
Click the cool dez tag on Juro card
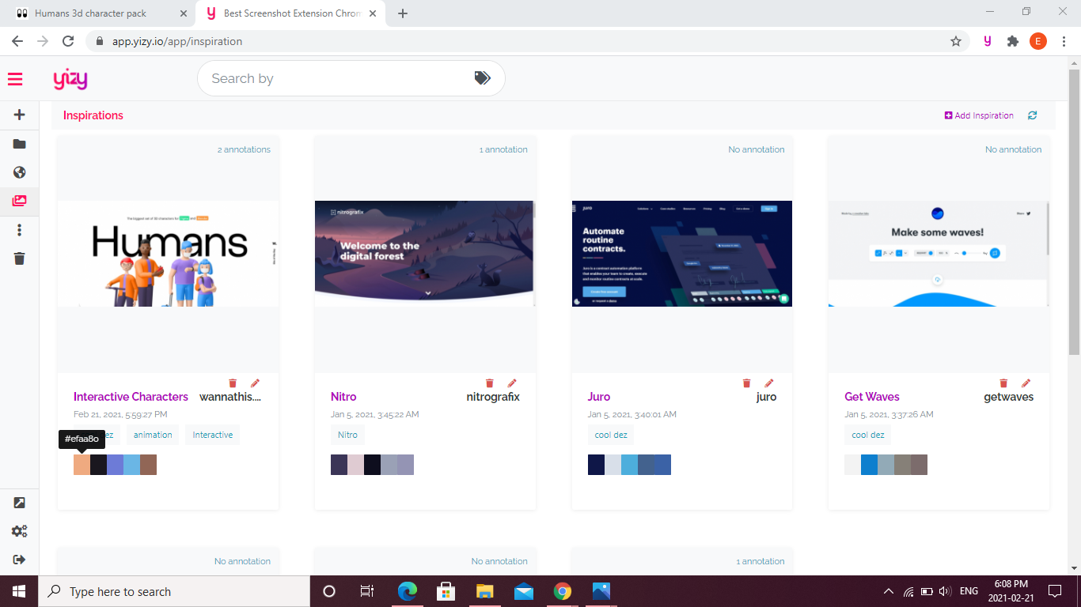click(612, 435)
